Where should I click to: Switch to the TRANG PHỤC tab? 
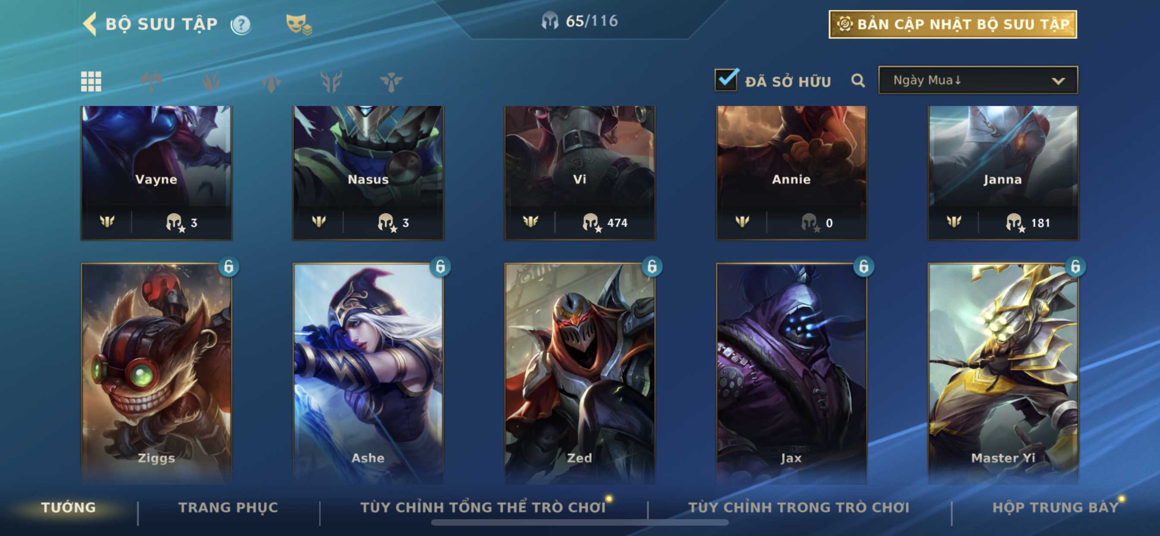228,507
